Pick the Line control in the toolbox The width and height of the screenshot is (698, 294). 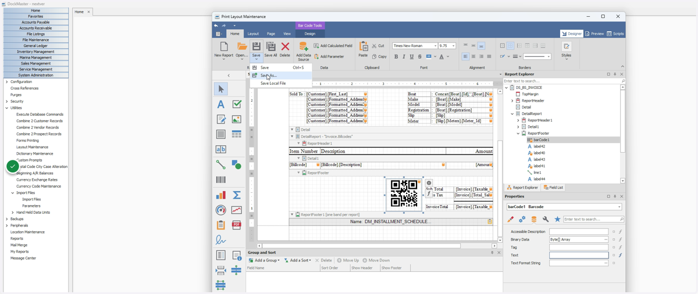click(x=220, y=164)
